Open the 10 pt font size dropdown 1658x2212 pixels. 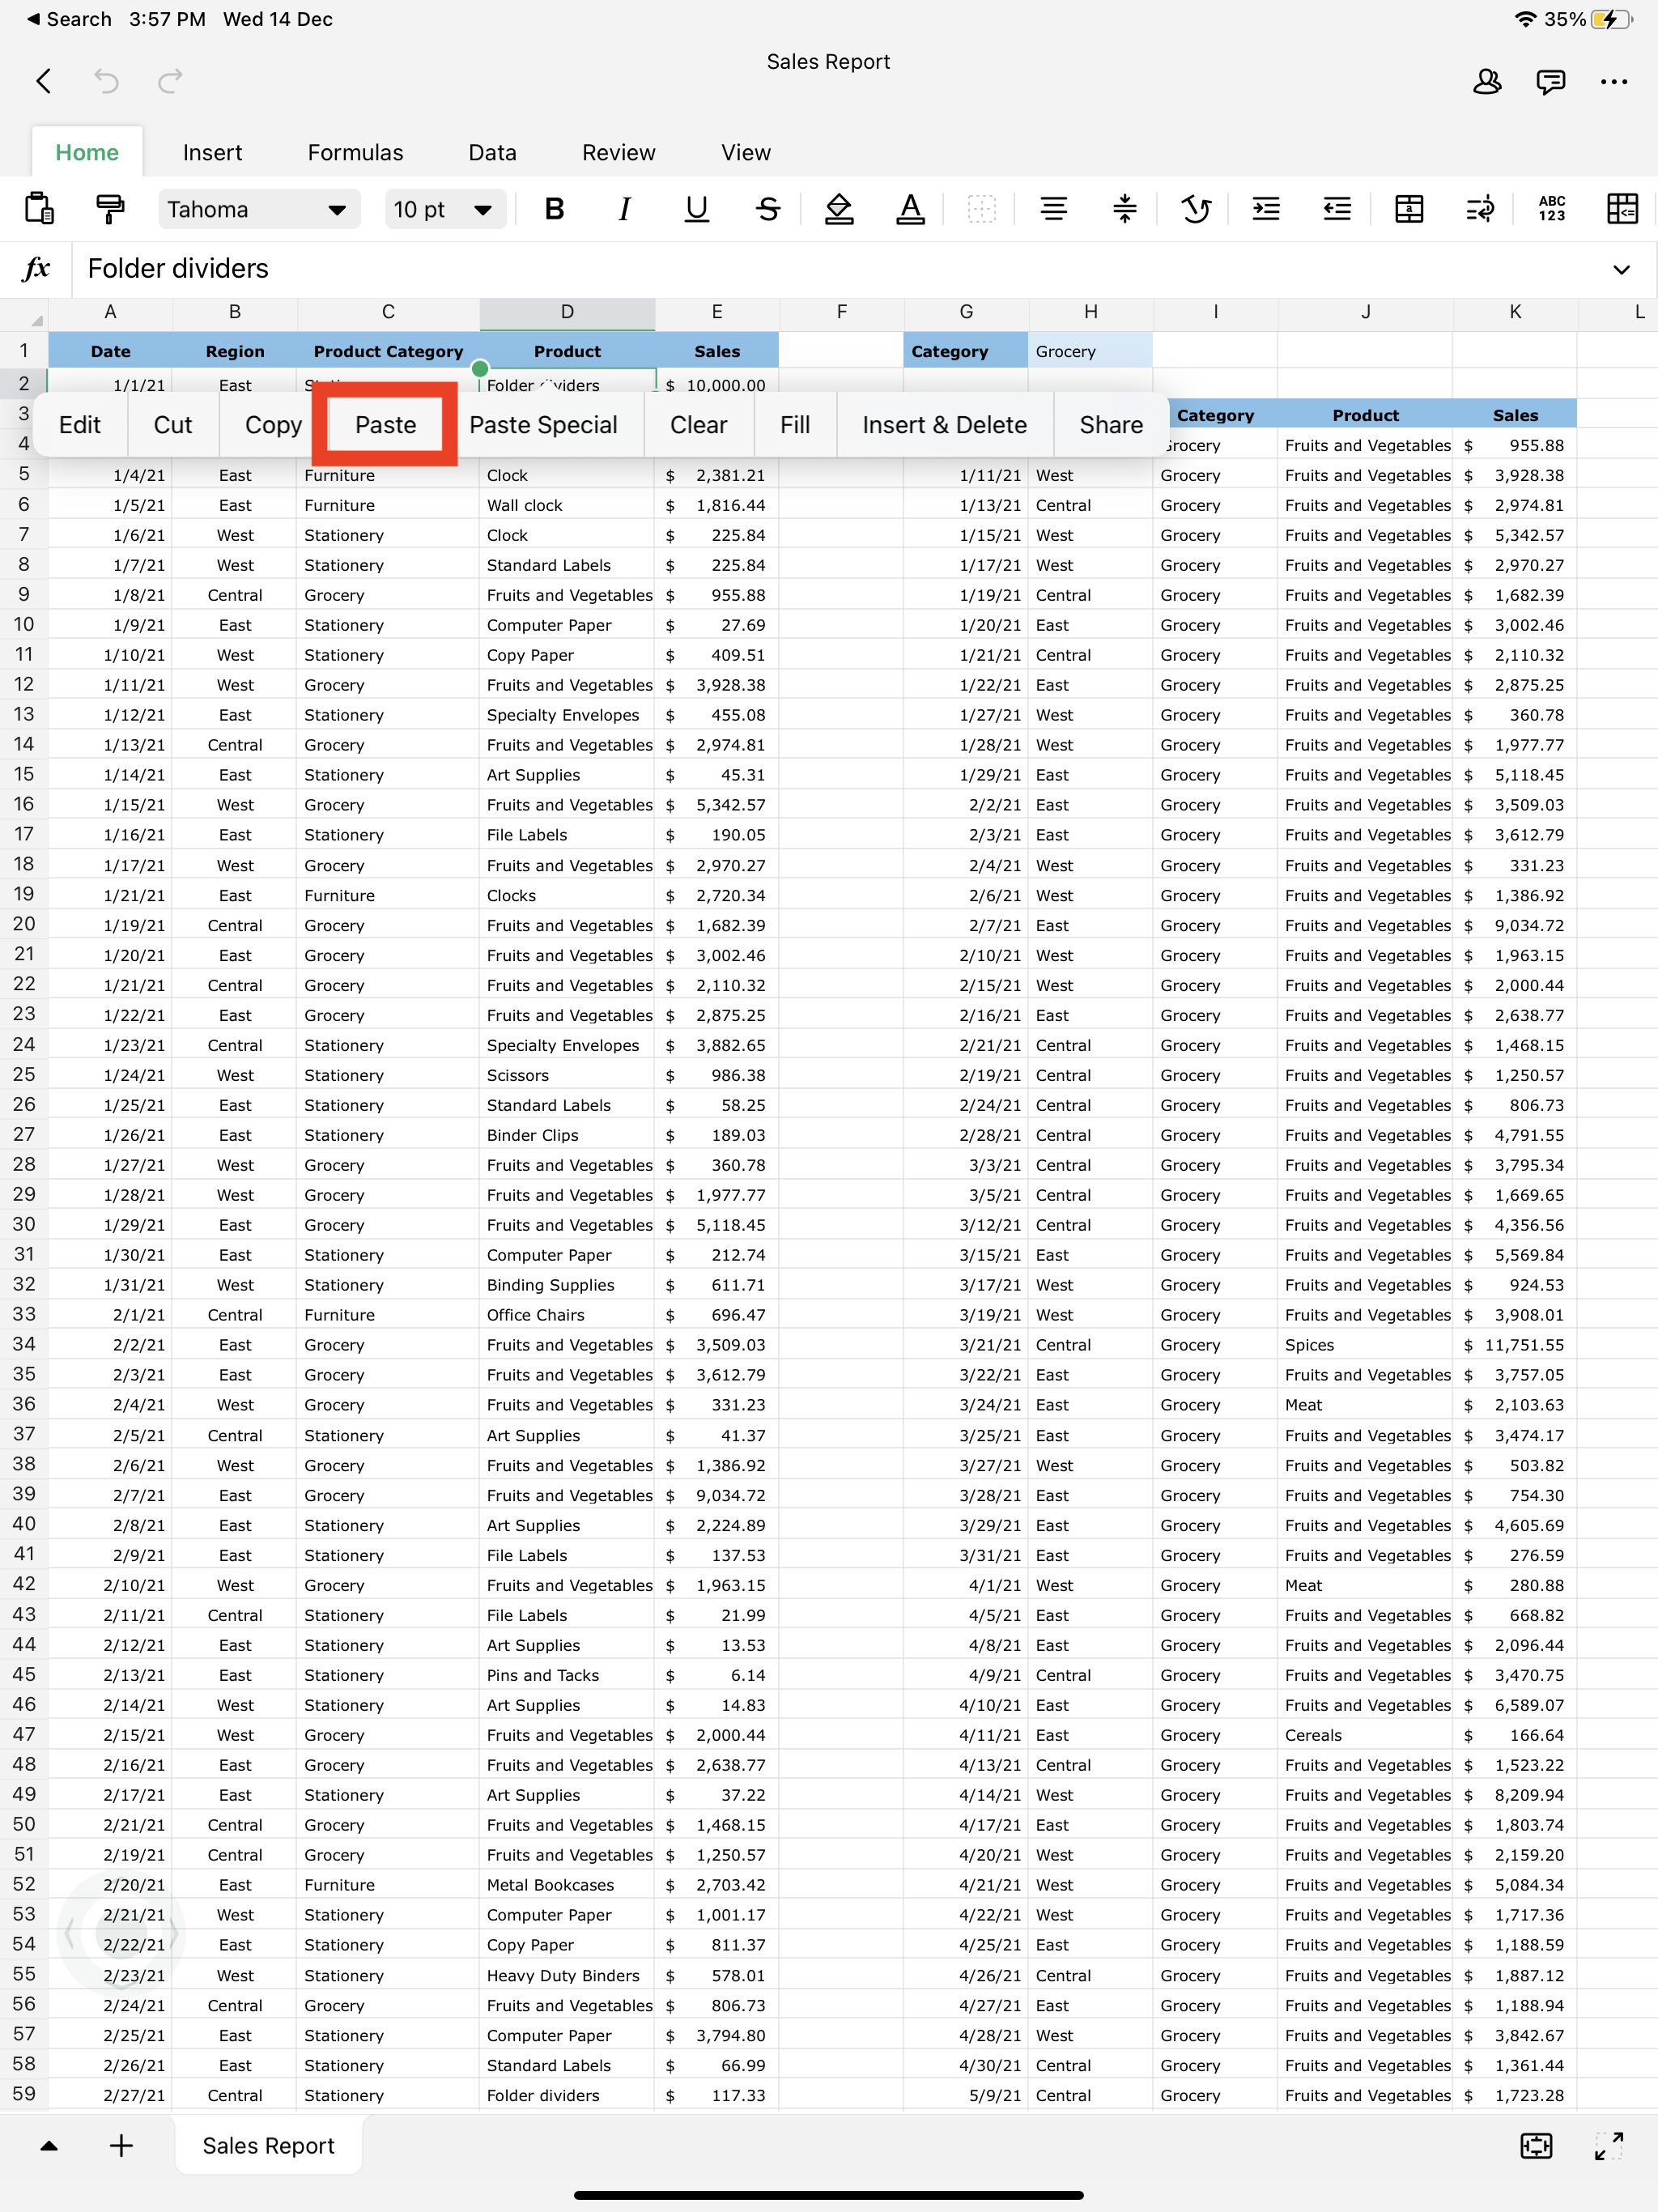(x=443, y=209)
